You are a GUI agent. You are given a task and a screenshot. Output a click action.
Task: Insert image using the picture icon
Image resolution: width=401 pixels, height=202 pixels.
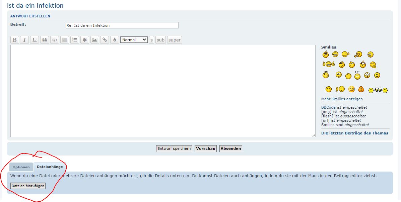tap(95, 40)
